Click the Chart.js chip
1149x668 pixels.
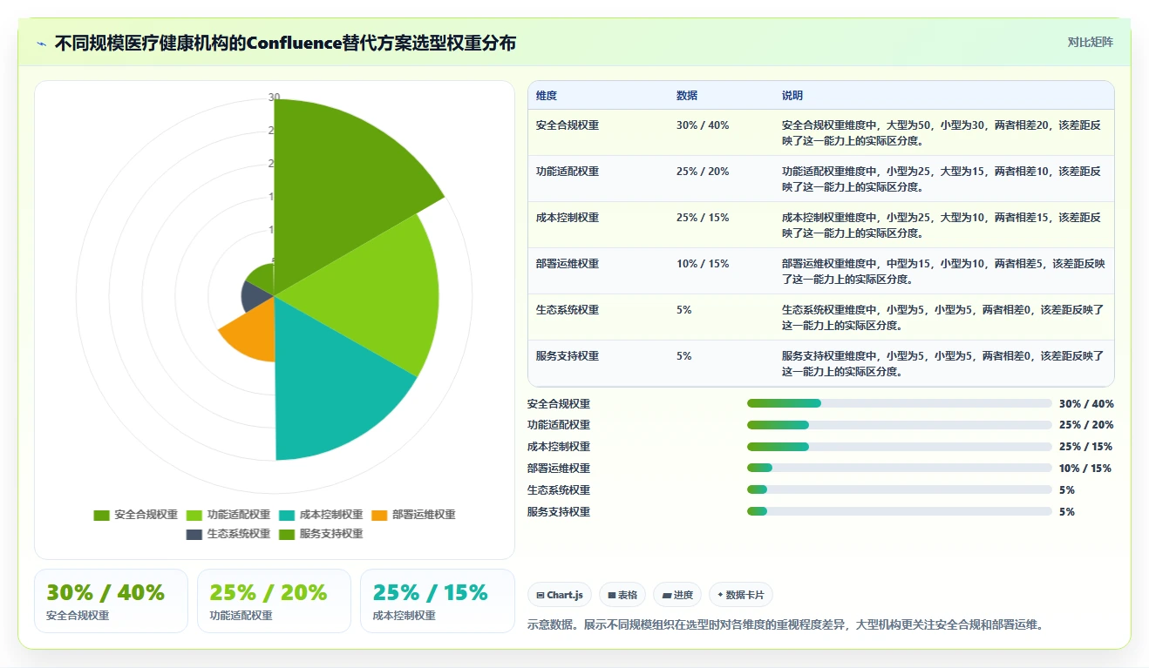point(560,595)
